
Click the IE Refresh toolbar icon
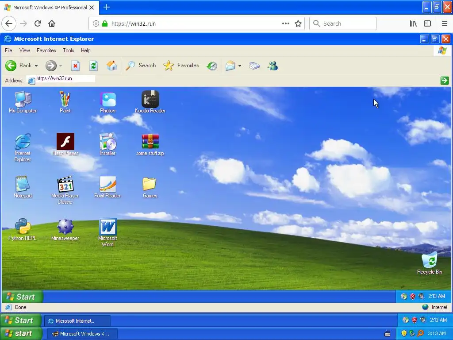click(93, 66)
